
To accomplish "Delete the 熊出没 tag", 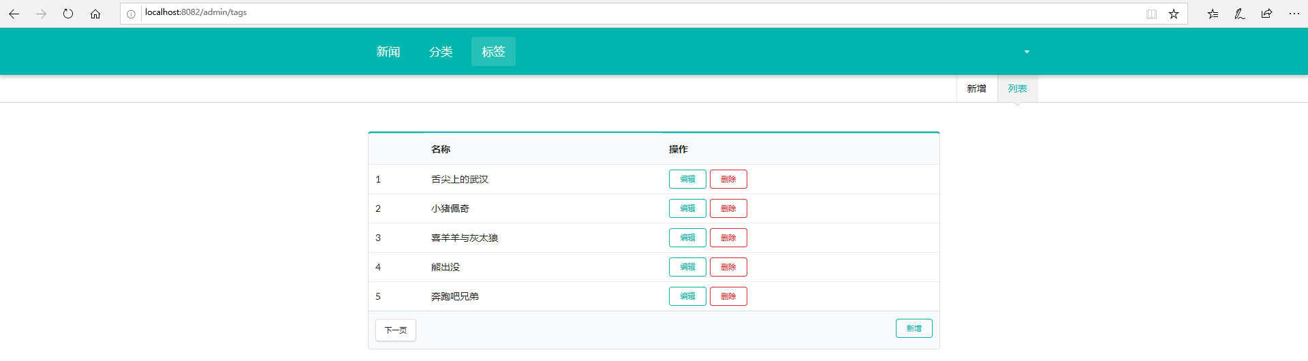I will click(728, 267).
